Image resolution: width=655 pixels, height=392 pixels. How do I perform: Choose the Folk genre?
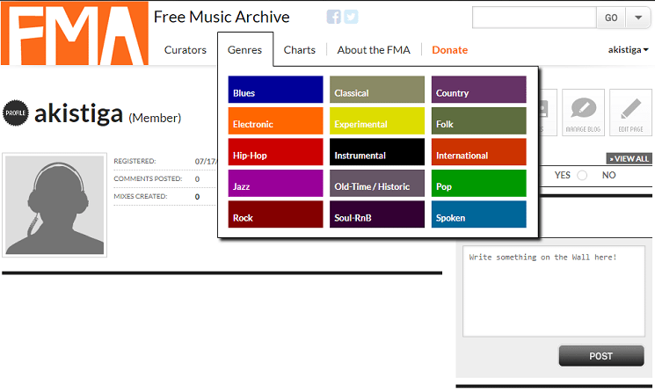478,120
